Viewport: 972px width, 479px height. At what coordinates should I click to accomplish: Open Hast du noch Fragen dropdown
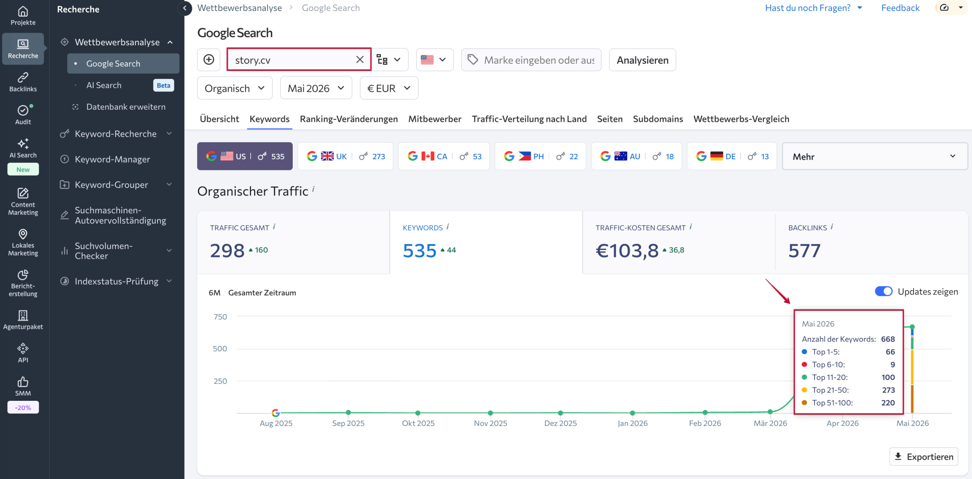point(814,8)
